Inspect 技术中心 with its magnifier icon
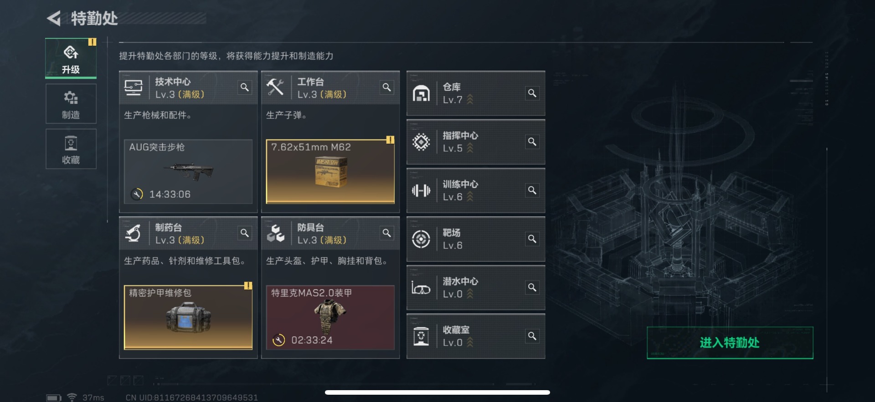Image resolution: width=875 pixels, height=402 pixels. [245, 87]
